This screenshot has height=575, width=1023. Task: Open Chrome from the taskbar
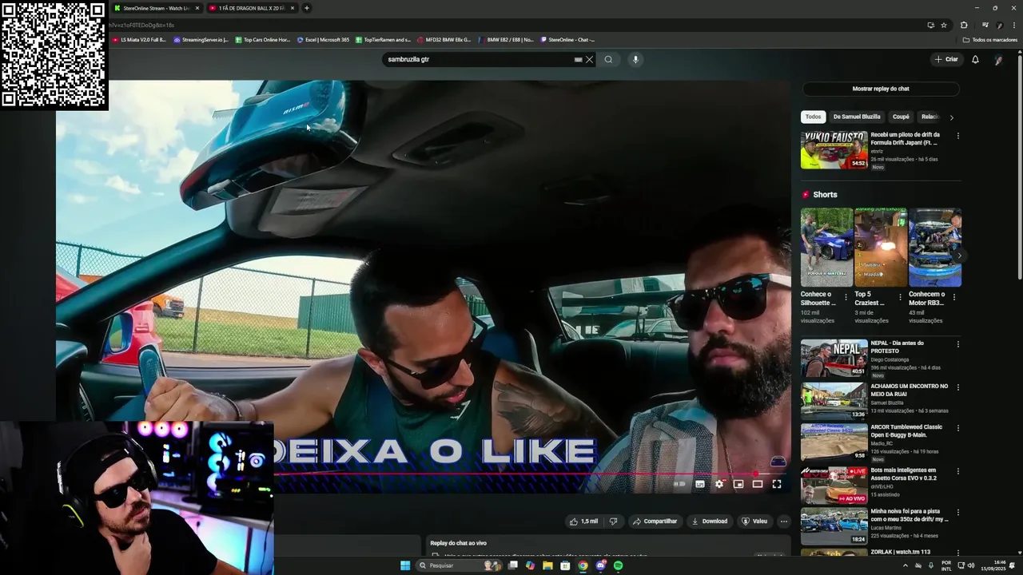(583, 565)
